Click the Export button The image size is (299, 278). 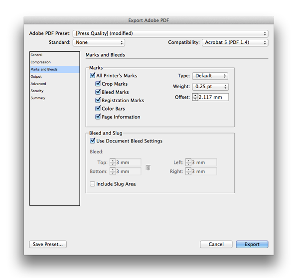click(x=252, y=244)
